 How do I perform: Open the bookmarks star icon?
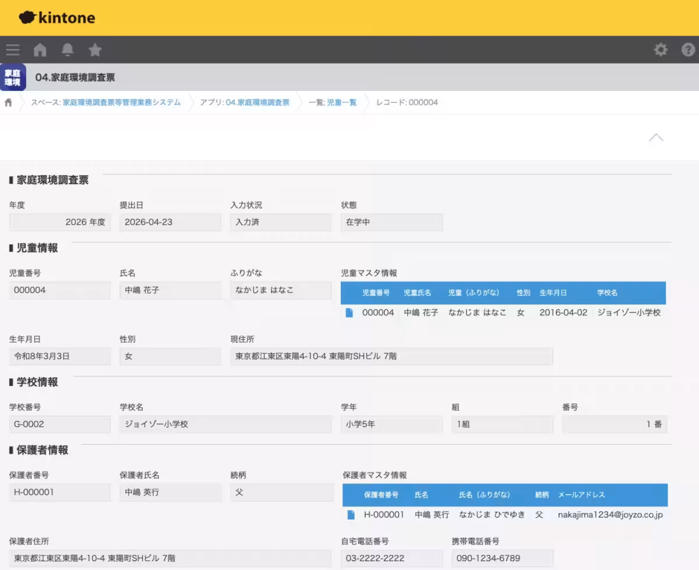pyautogui.click(x=95, y=50)
